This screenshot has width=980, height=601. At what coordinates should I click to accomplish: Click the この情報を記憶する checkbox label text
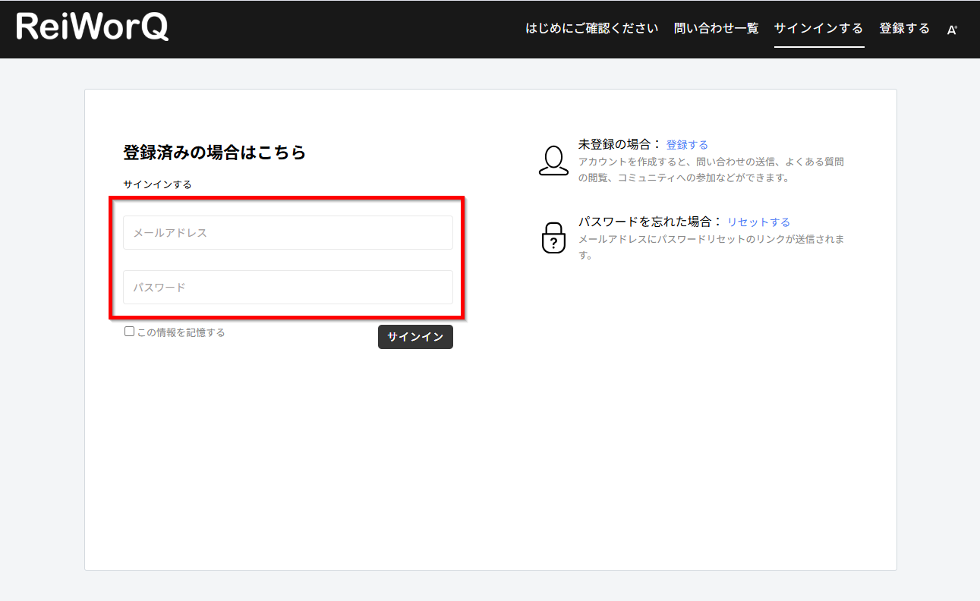pos(181,332)
